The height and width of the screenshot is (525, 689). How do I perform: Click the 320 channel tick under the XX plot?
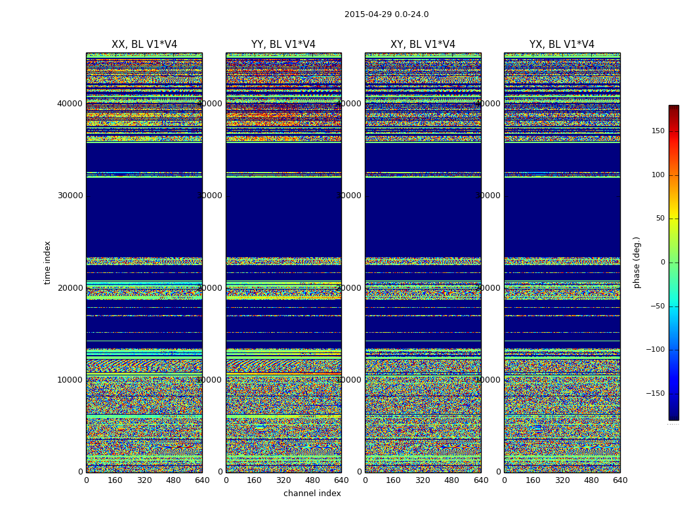tap(144, 480)
